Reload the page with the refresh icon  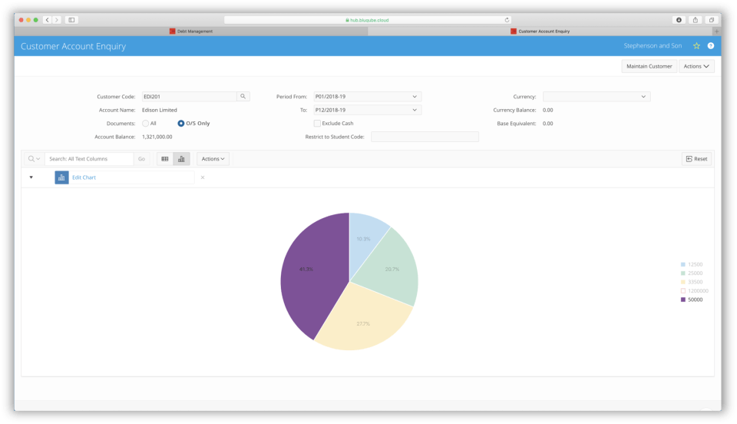[507, 20]
